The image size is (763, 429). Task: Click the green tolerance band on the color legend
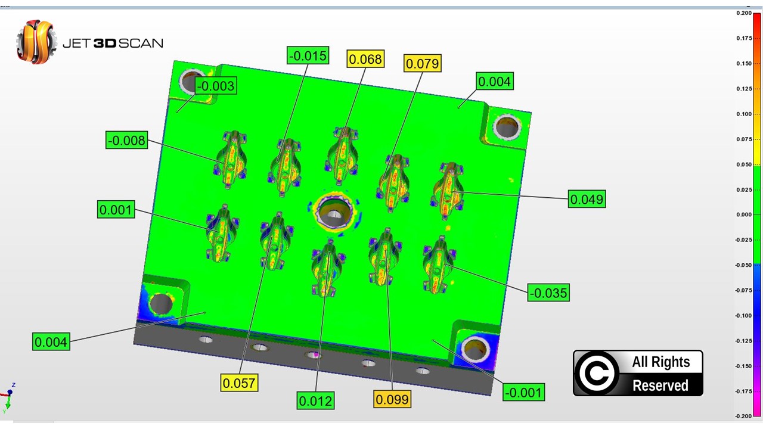coord(757,214)
